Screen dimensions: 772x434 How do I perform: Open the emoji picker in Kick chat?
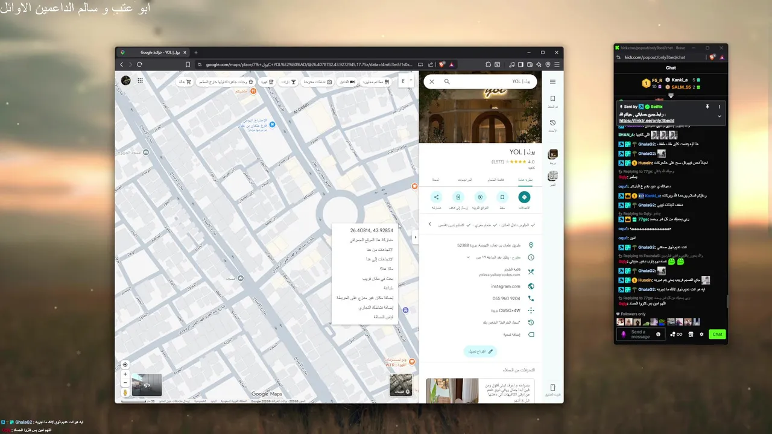coord(658,334)
